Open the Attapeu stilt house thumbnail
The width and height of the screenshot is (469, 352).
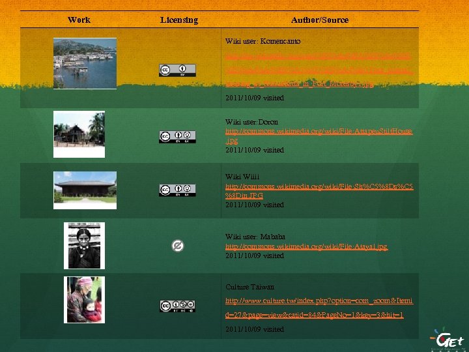79,134
